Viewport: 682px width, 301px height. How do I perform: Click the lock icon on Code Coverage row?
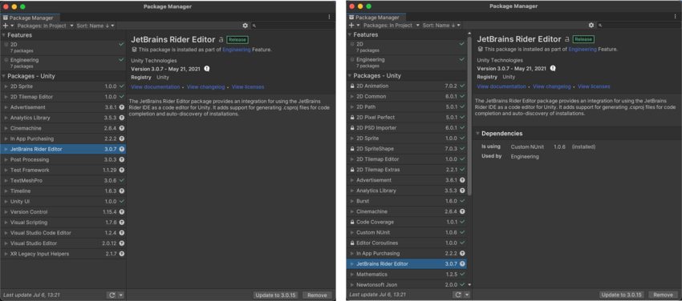pos(352,222)
